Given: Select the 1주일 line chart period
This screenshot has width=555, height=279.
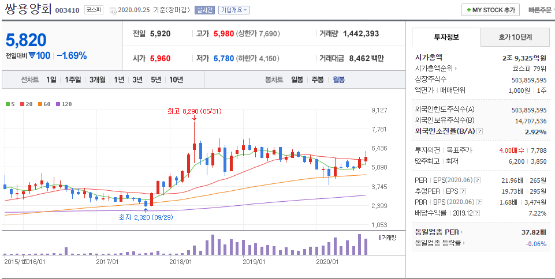Looking at the screenshot, I should tap(73, 80).
